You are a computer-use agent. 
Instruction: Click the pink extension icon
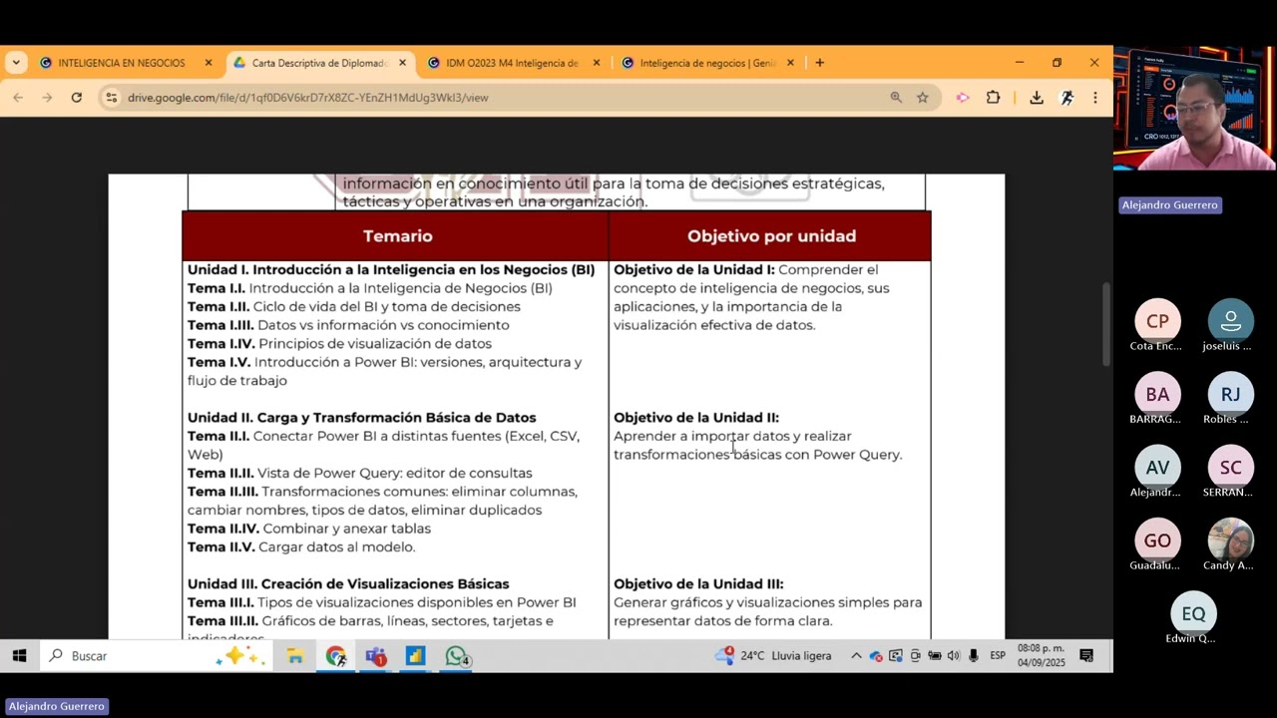pyautogui.click(x=963, y=98)
